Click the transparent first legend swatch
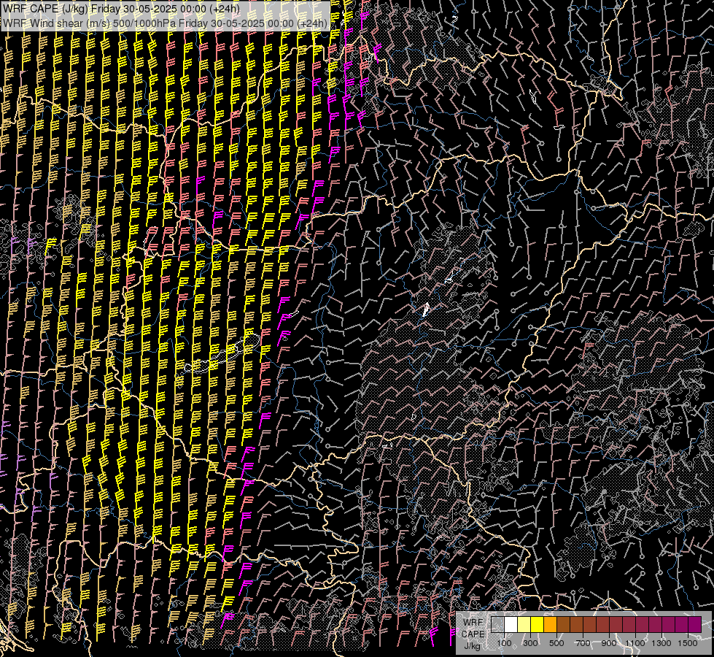This screenshot has height=657, width=714. pyautogui.click(x=497, y=625)
